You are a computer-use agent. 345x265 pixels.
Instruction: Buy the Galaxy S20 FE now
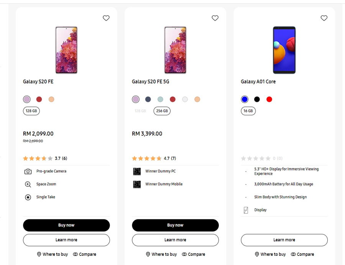click(x=66, y=225)
